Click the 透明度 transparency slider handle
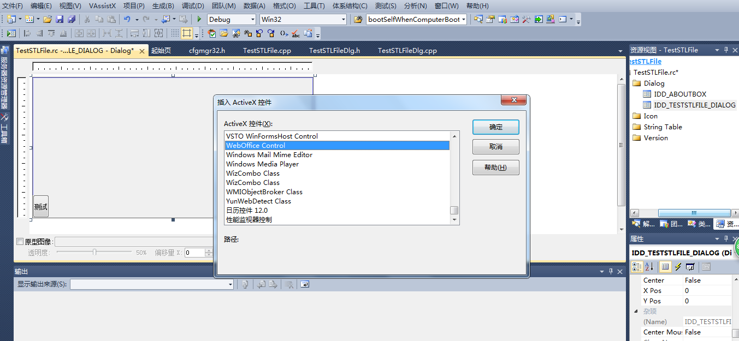The width and height of the screenshot is (739, 341). [x=94, y=252]
